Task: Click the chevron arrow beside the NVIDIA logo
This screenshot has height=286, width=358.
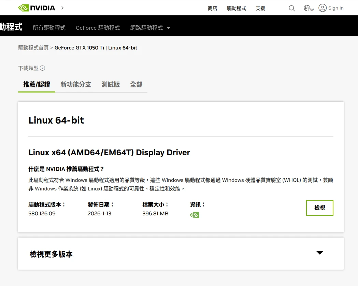Action: coord(62,8)
